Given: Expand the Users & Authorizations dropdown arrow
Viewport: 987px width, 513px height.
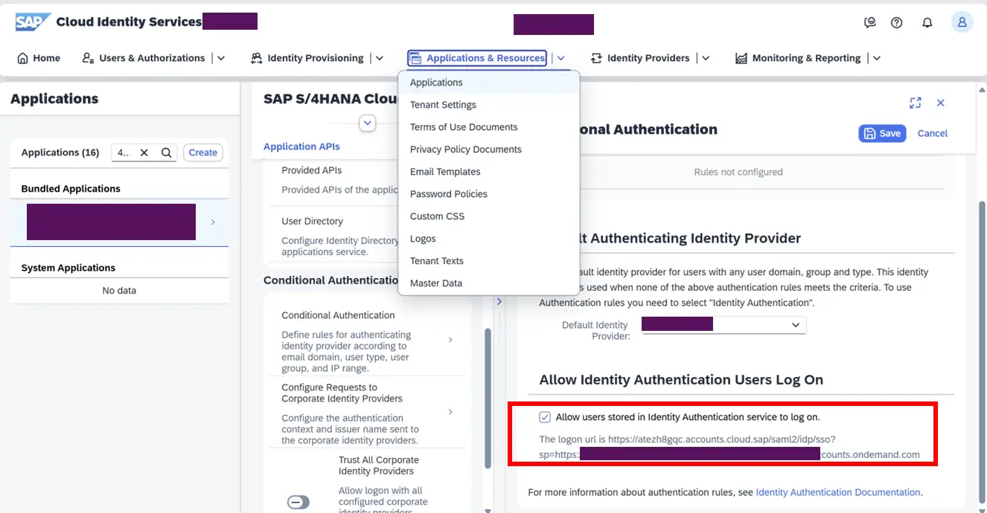Looking at the screenshot, I should click(221, 58).
